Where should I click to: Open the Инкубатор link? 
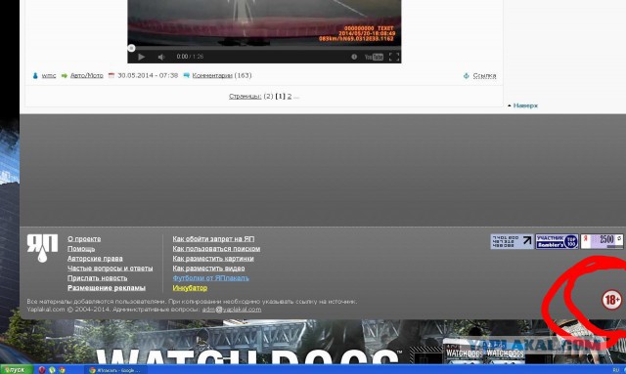click(190, 288)
